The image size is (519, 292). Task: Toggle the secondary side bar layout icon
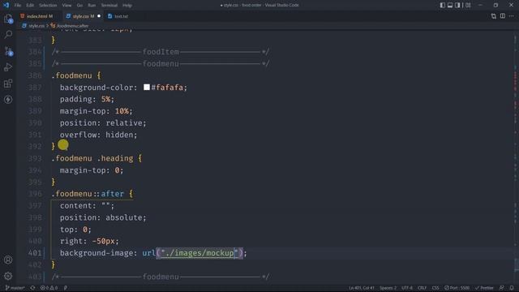tap(457, 6)
